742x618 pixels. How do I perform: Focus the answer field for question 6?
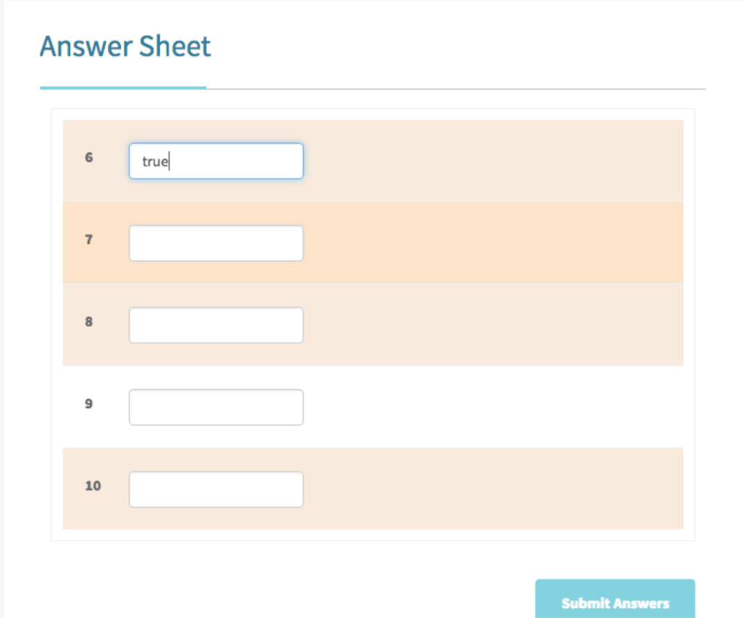tap(216, 161)
